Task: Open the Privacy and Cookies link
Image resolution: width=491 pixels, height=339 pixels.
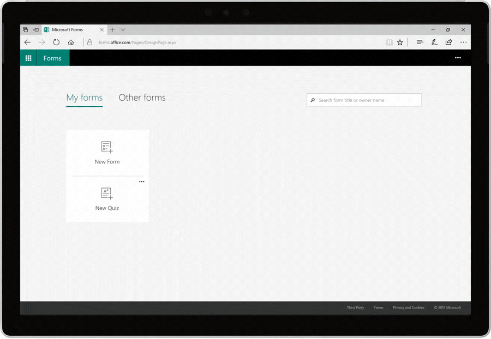Action: 408,307
